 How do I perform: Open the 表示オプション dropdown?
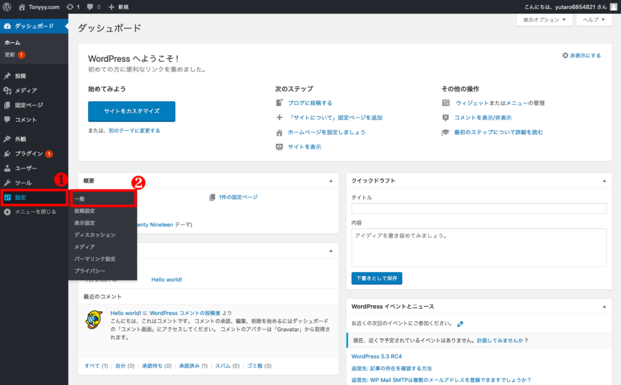point(545,20)
